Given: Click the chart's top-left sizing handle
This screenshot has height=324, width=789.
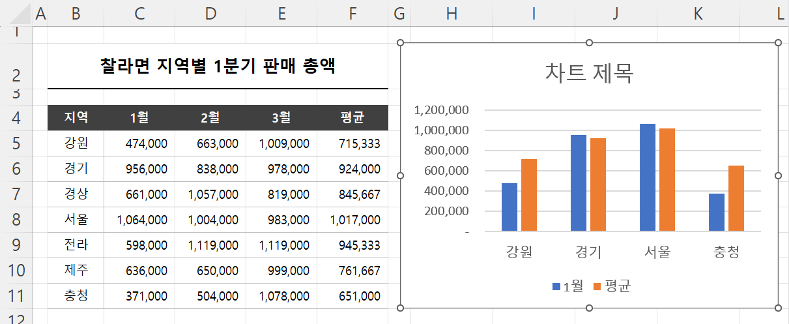Looking at the screenshot, I should [401, 43].
